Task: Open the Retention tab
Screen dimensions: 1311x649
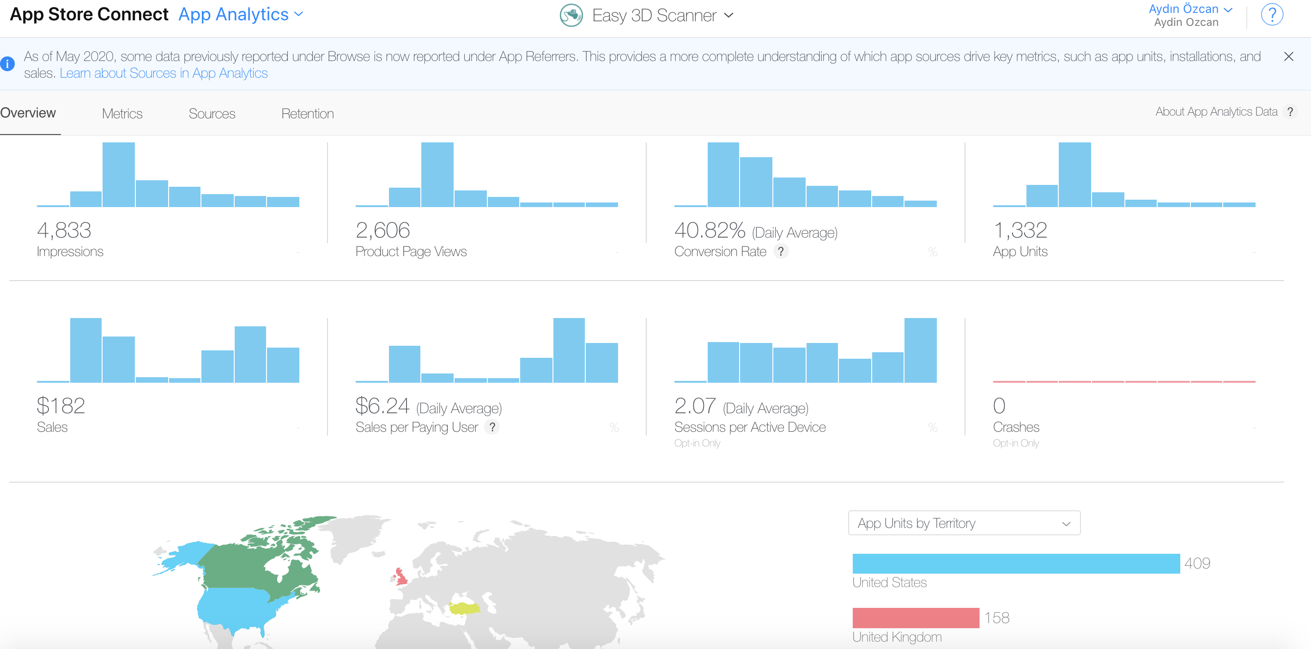Action: tap(307, 113)
